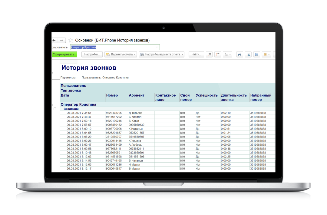Open print preview with magnifier icon
The width and height of the screenshot is (327, 215).
248,55
